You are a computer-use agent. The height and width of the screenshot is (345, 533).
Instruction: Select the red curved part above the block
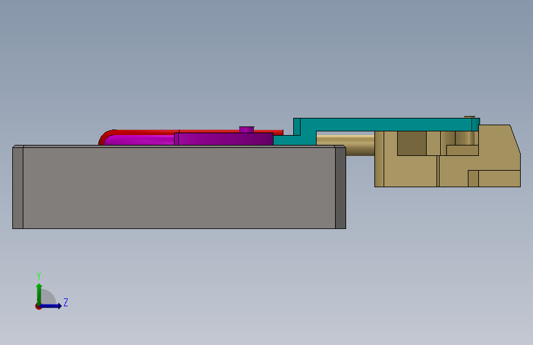pos(191,132)
